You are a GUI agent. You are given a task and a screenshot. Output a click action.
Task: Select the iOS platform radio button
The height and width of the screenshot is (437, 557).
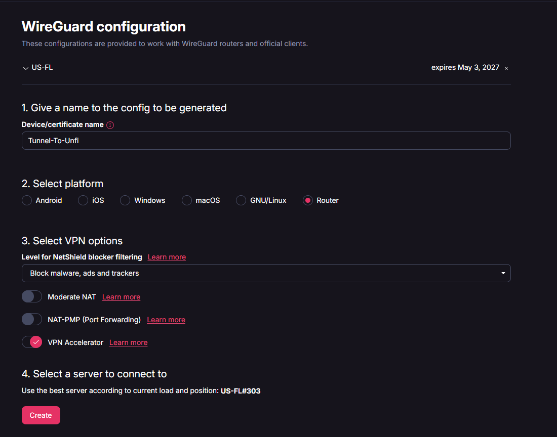coord(83,200)
